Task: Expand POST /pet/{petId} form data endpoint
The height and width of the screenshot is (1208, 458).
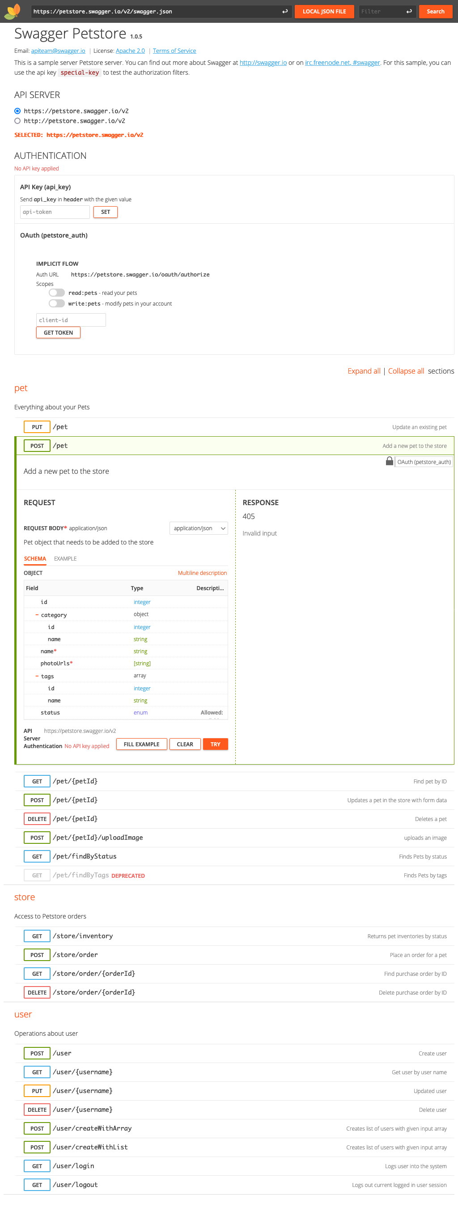Action: (x=234, y=800)
